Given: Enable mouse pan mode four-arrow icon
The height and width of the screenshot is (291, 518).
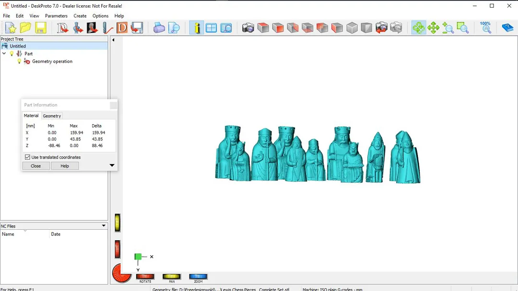Looking at the screenshot, I should coord(433,28).
